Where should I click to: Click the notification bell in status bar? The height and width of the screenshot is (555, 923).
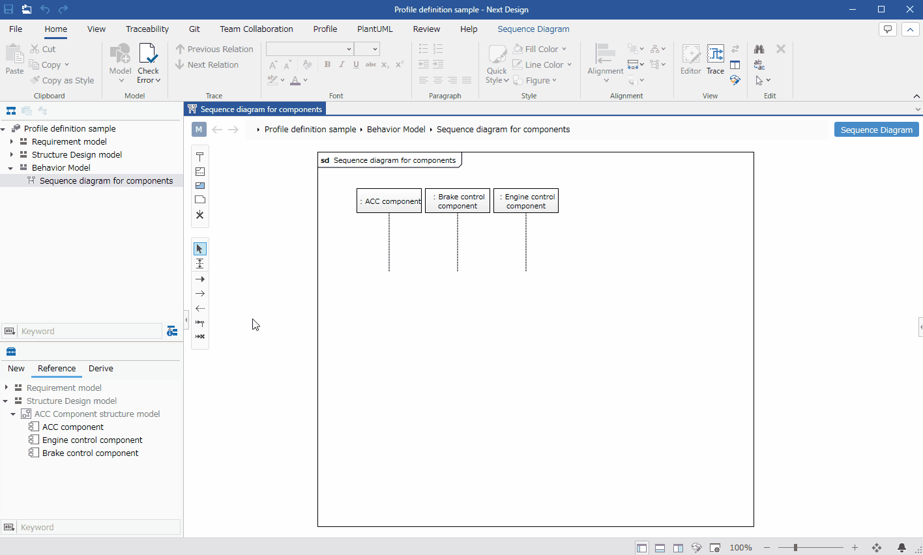tap(901, 548)
